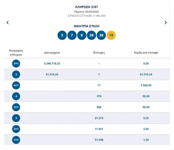
Task: Select the 1+1 category badge
Action: click(x=16, y=139)
